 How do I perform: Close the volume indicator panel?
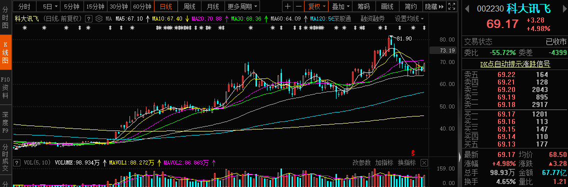point(424,162)
